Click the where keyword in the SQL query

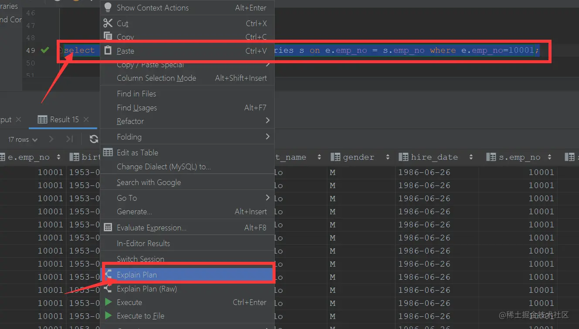(x=443, y=50)
